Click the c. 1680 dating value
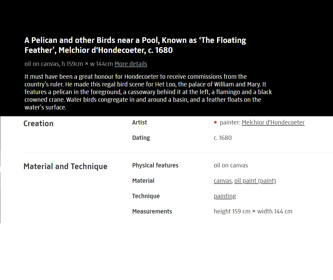Viewport: 333px width, 280px height. (223, 138)
